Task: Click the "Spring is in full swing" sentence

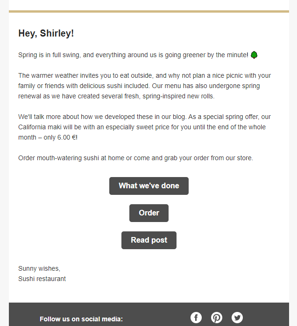Action: [133, 55]
